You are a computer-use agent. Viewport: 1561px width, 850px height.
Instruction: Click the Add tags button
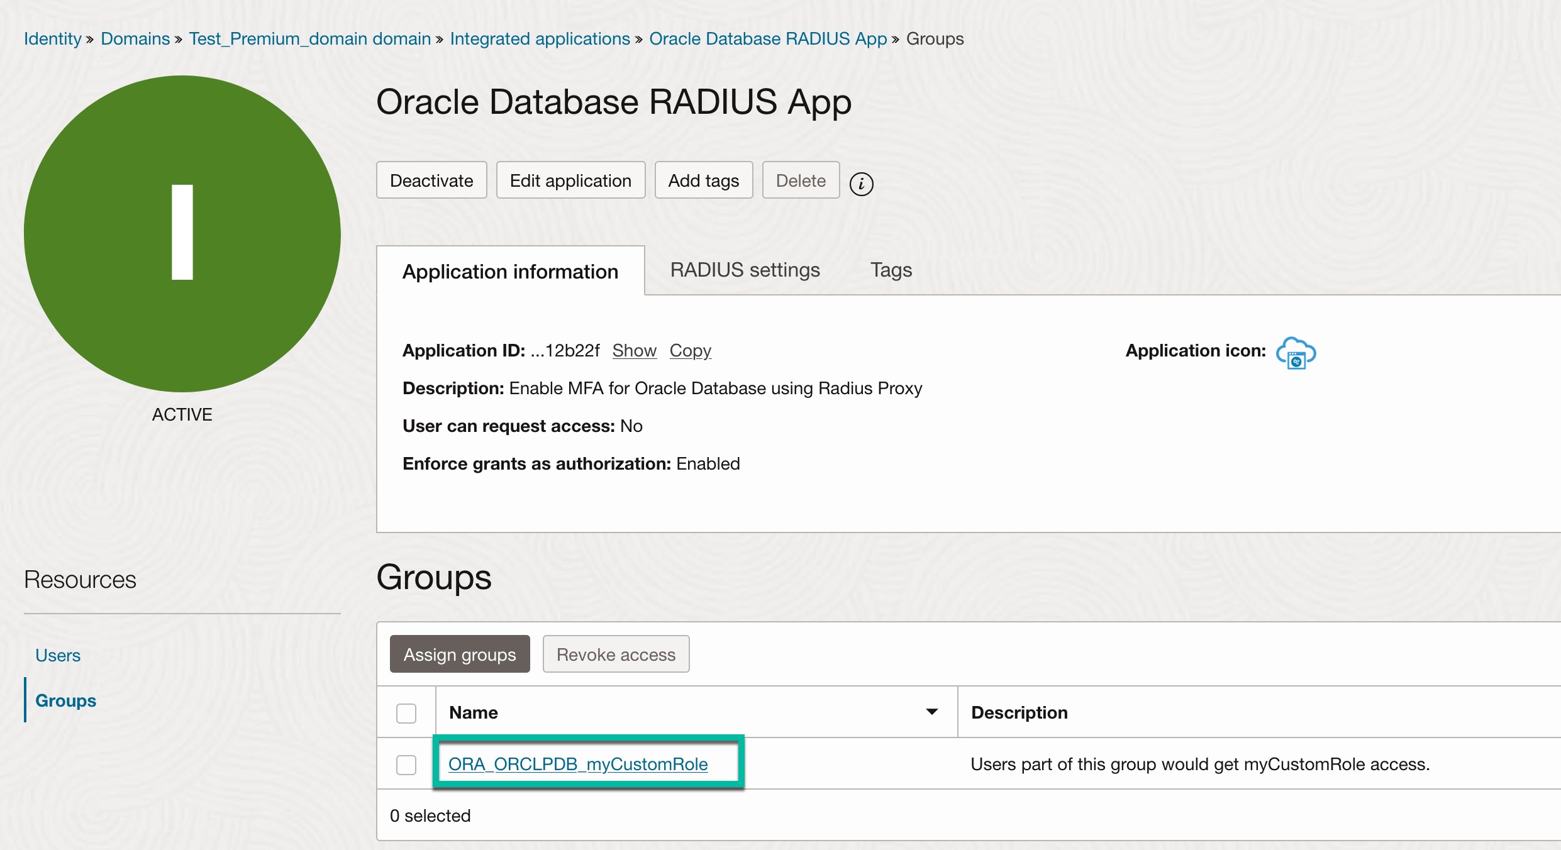(x=703, y=180)
